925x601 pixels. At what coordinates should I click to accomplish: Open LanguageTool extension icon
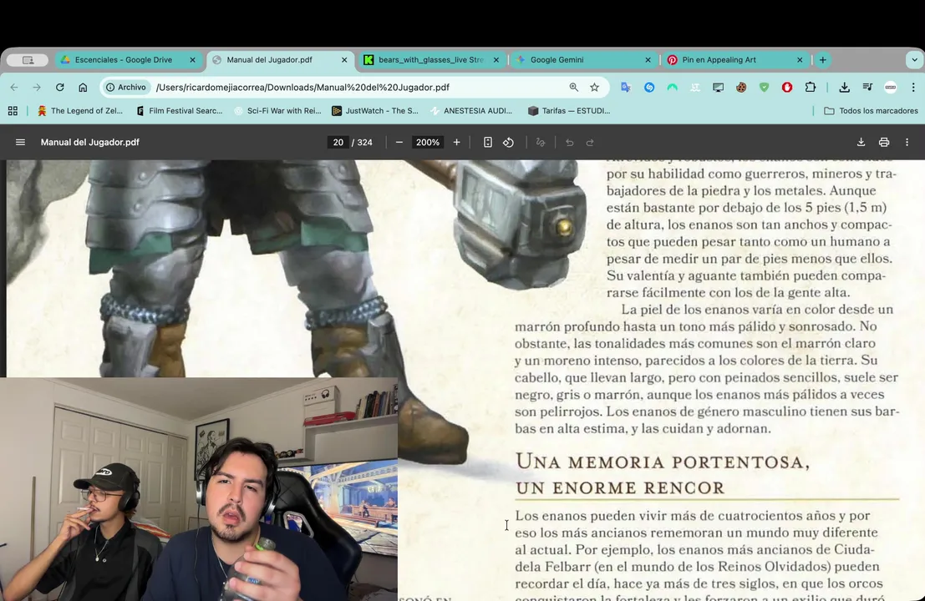tap(695, 87)
